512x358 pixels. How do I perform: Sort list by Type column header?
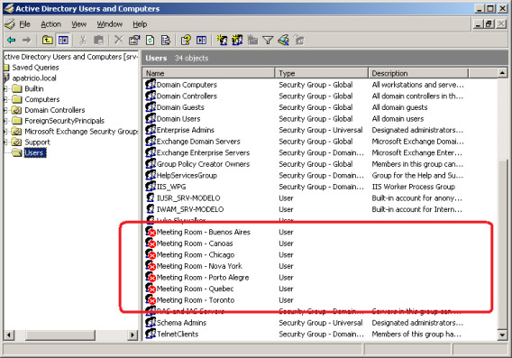321,73
